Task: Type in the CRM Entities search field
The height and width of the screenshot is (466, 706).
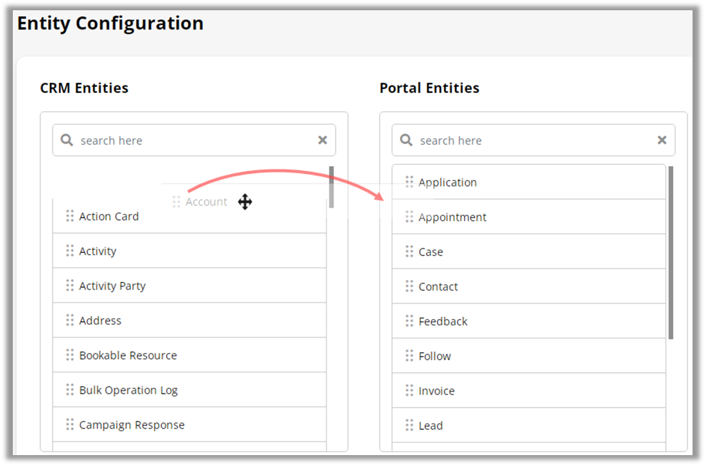Action: click(193, 141)
